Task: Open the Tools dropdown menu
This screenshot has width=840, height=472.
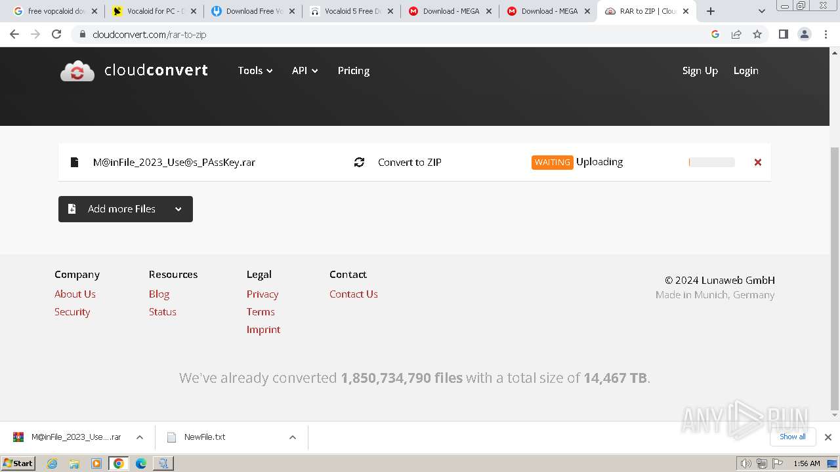Action: pyautogui.click(x=255, y=71)
